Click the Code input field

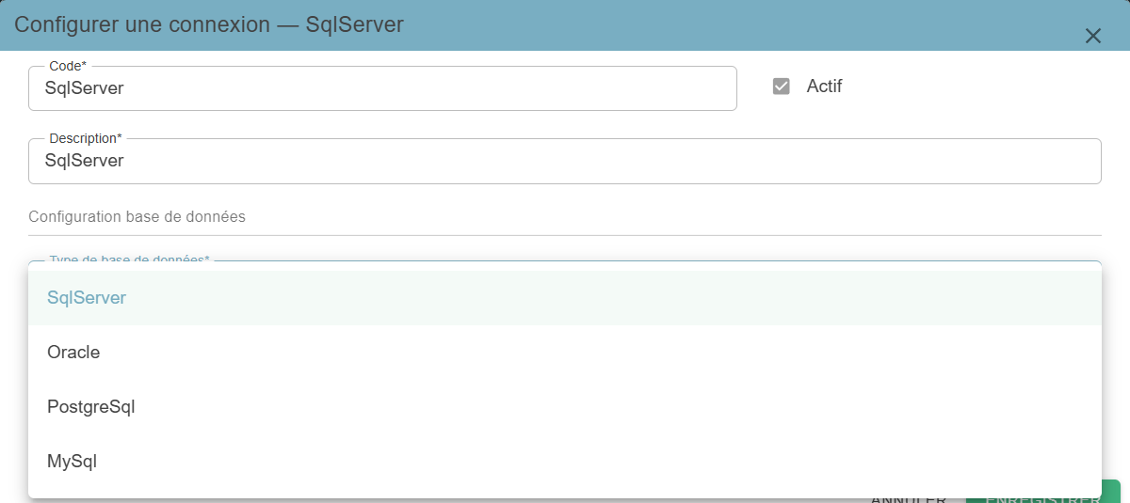pyautogui.click(x=382, y=88)
